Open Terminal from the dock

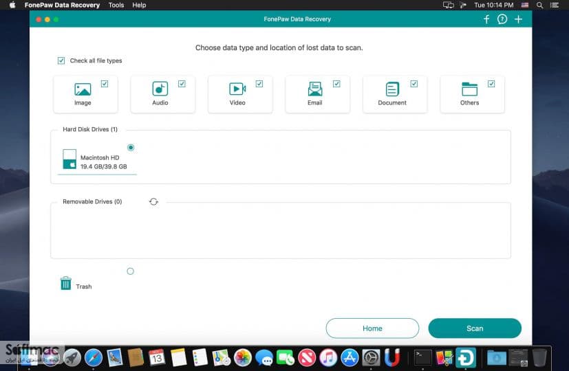[423, 357]
